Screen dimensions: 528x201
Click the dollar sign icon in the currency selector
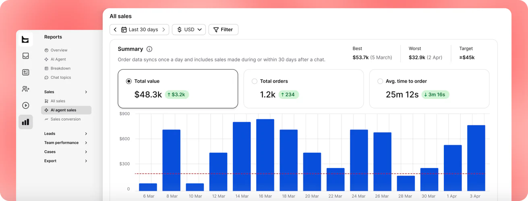point(180,30)
